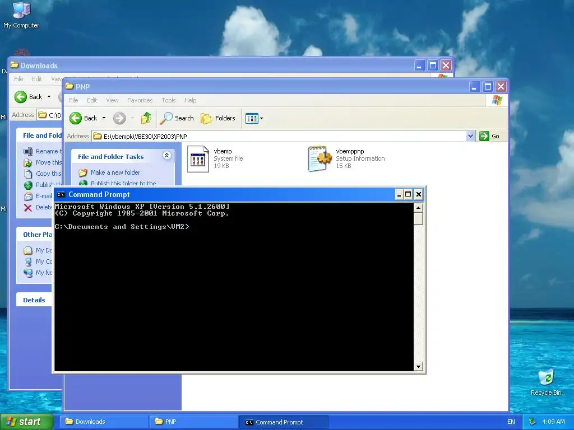Open the Edit menu in Downloads window
The width and height of the screenshot is (574, 430).
pyautogui.click(x=36, y=79)
